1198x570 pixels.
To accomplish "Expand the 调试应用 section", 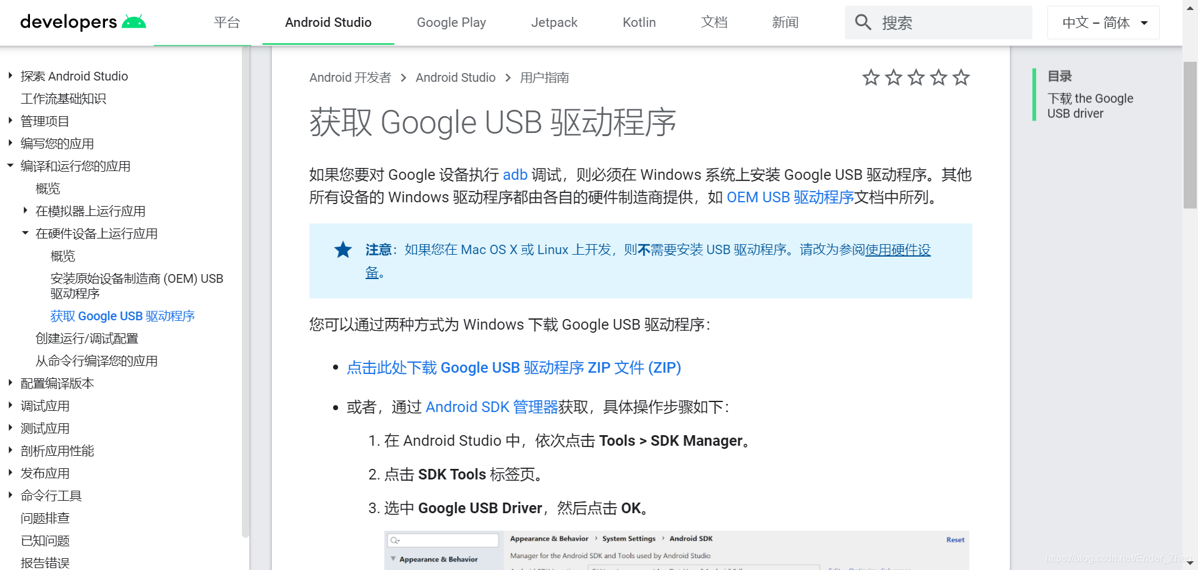I will pos(10,405).
